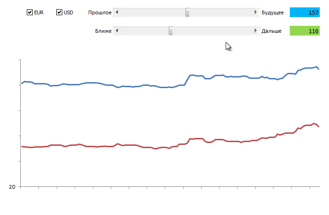Click the vertical axis label 20
This screenshot has height=215, width=329.
click(x=12, y=187)
